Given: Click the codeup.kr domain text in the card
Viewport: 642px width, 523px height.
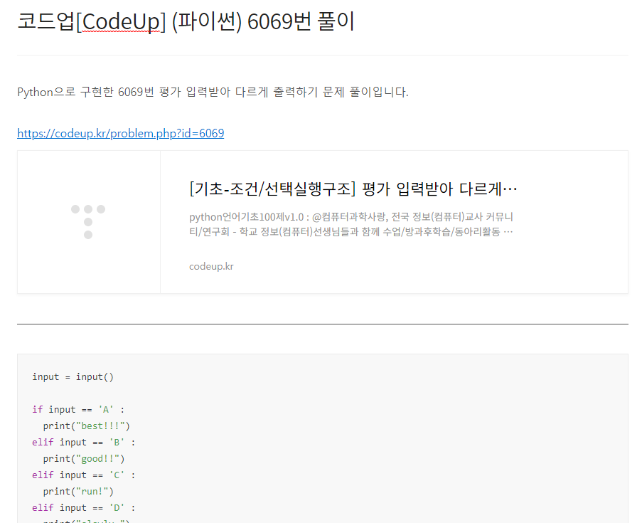Looking at the screenshot, I should pos(211,266).
